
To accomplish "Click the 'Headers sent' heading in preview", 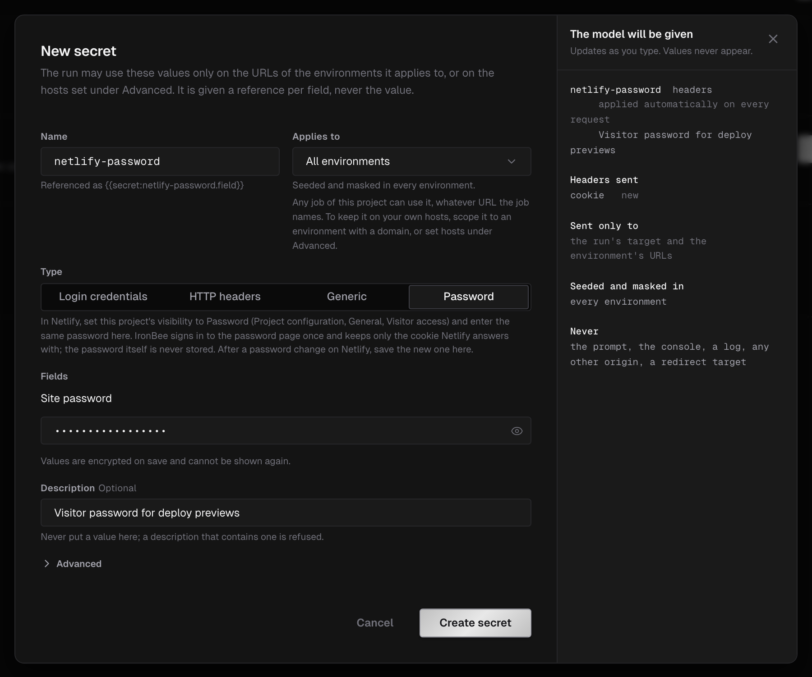I will pyautogui.click(x=604, y=180).
